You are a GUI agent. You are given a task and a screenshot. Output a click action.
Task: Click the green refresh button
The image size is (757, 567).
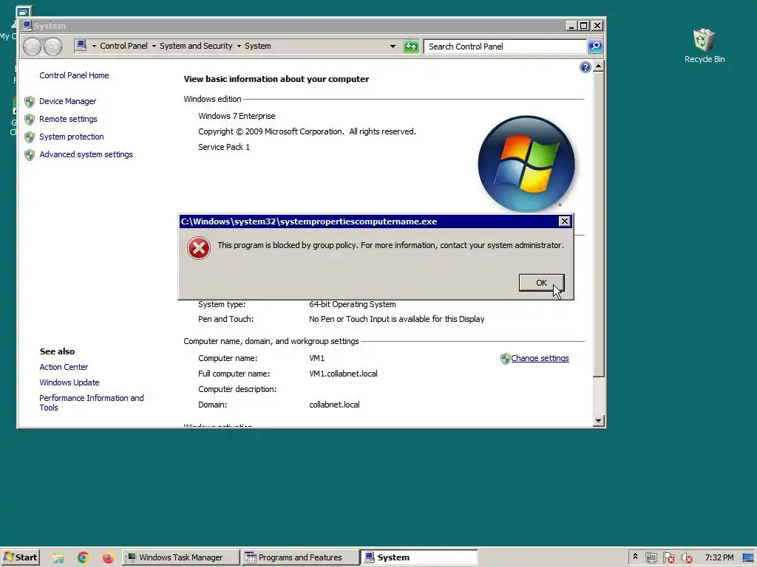coord(411,47)
